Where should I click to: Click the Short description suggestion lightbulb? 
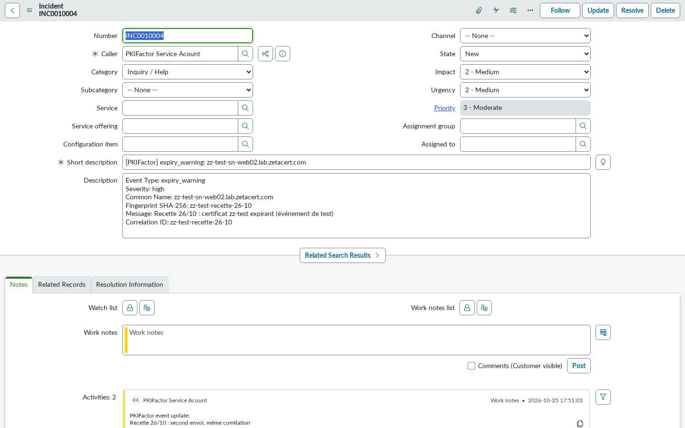coord(603,162)
